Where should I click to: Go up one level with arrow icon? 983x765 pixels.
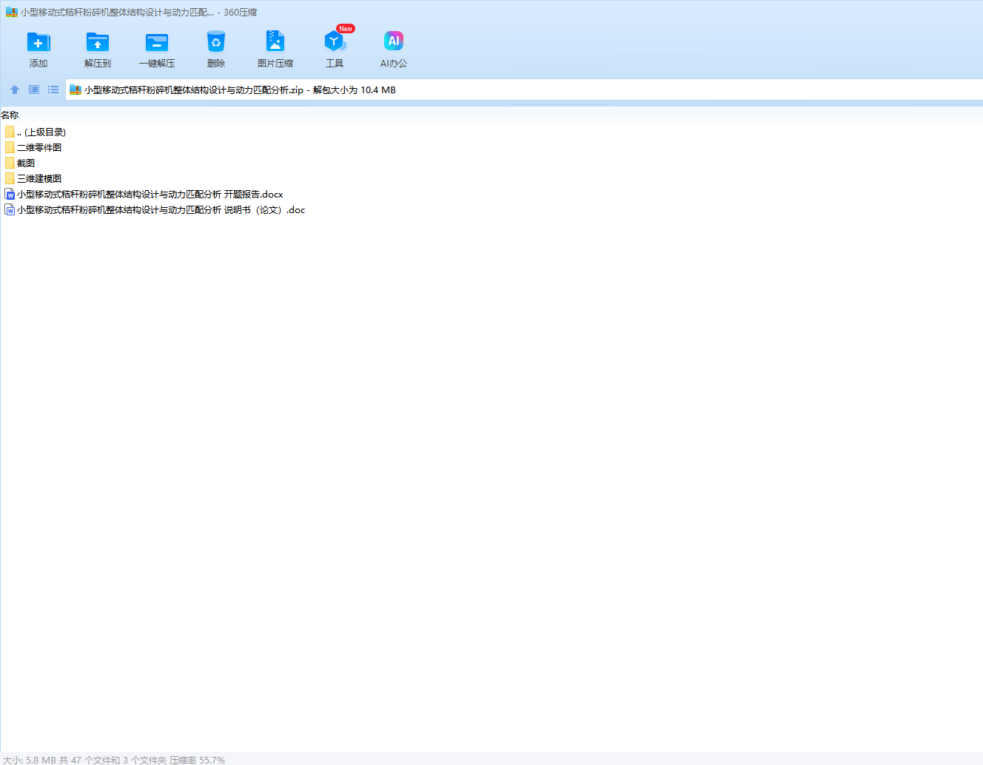pyautogui.click(x=15, y=90)
